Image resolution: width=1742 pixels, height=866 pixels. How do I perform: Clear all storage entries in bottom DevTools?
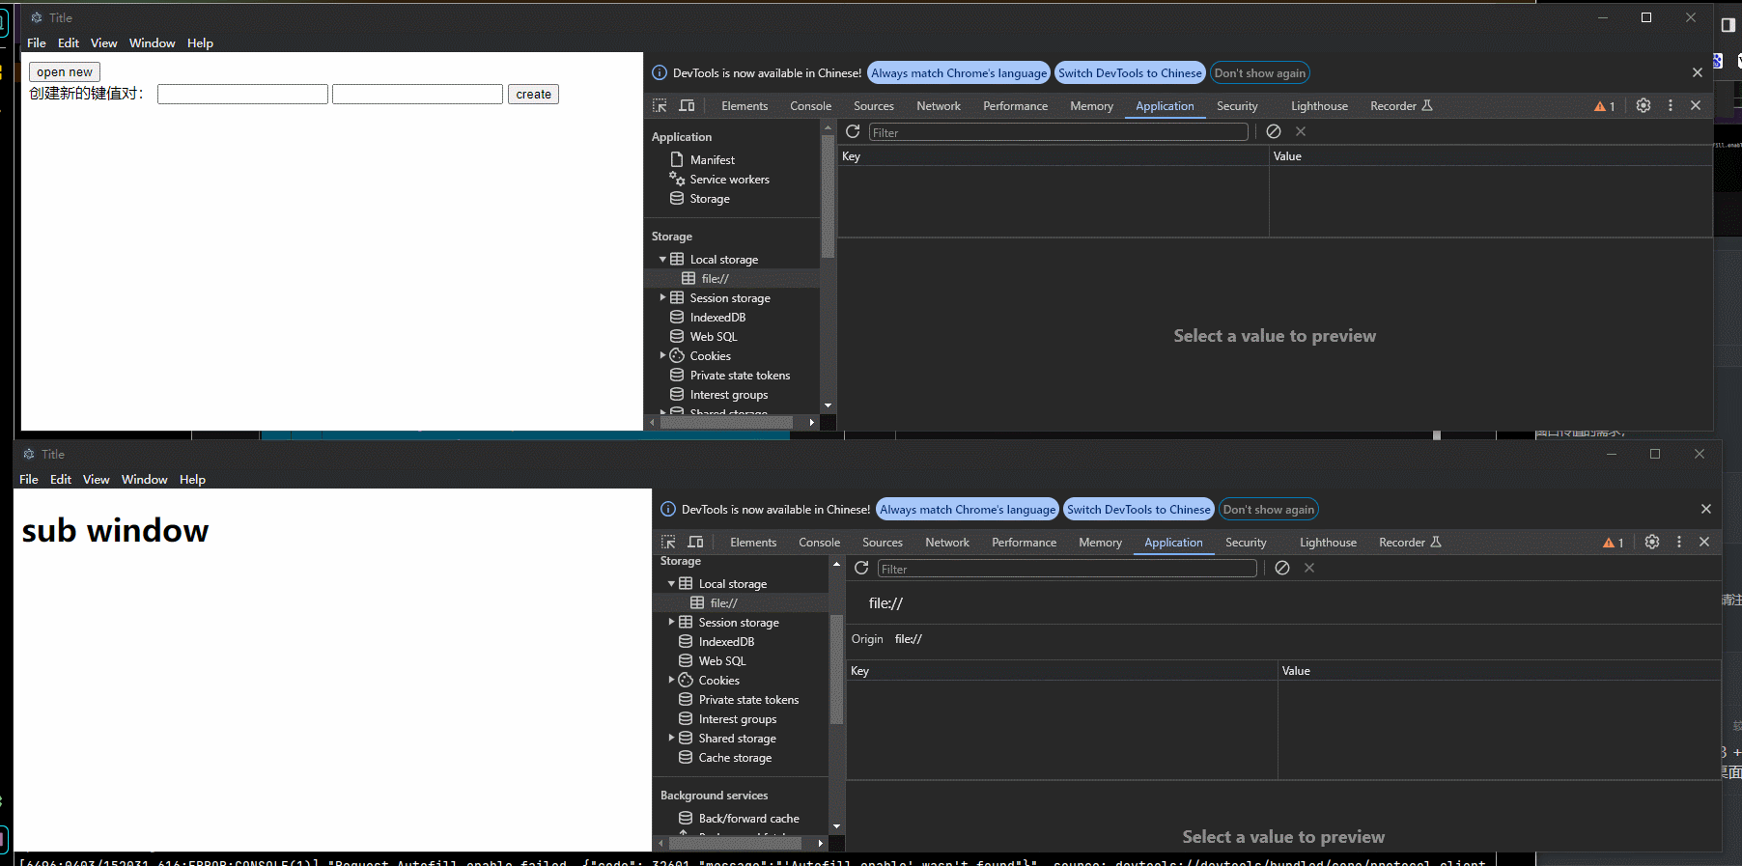point(1282,568)
